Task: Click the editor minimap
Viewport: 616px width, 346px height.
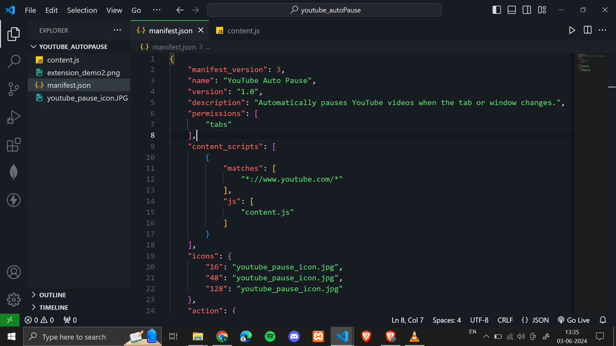Action: point(590,64)
